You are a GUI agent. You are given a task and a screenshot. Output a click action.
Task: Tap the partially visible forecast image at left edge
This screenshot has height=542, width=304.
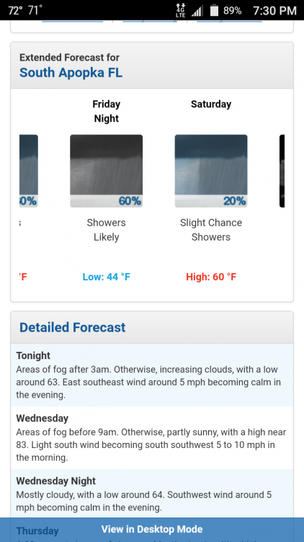pos(29,171)
